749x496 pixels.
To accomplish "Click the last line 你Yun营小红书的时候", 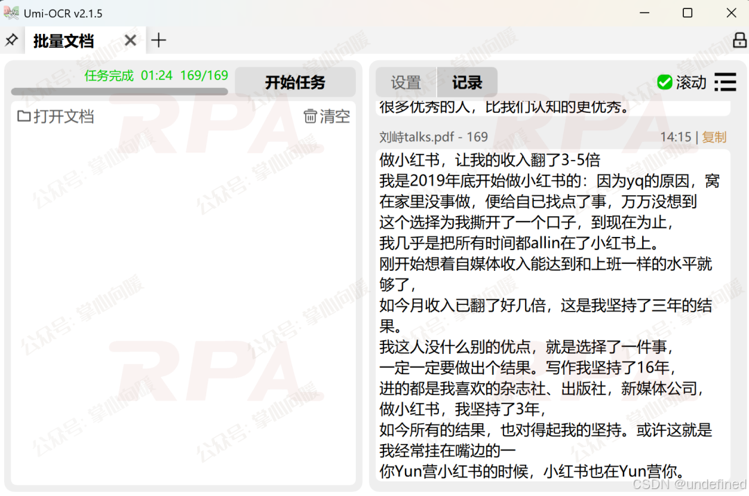I will click(x=533, y=471).
